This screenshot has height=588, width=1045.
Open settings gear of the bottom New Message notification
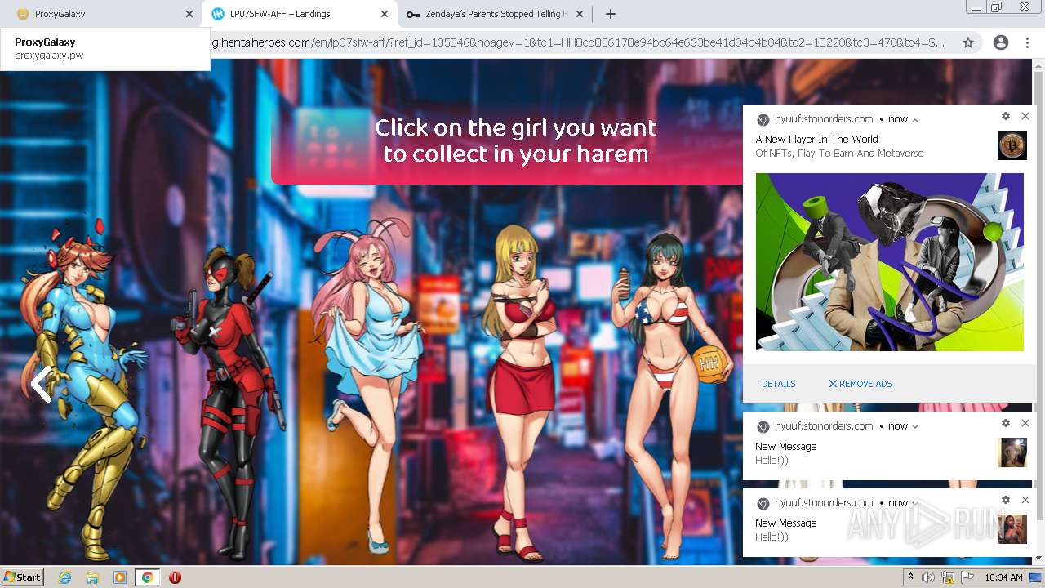click(x=1006, y=500)
